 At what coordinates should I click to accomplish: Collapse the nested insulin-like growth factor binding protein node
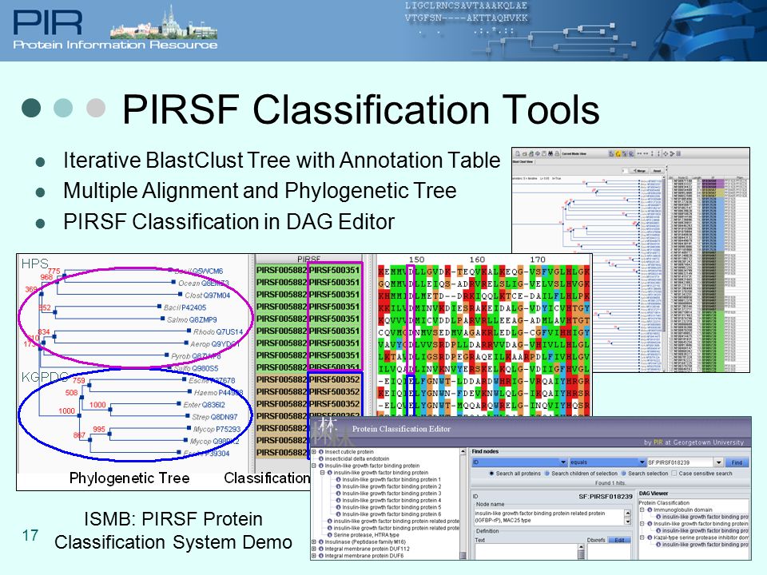pyautogui.click(x=322, y=473)
